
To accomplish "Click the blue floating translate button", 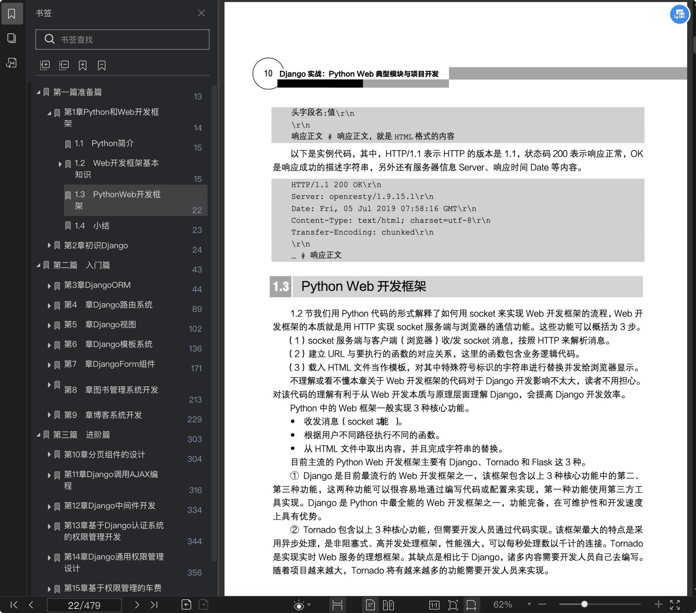I will [679, 14].
